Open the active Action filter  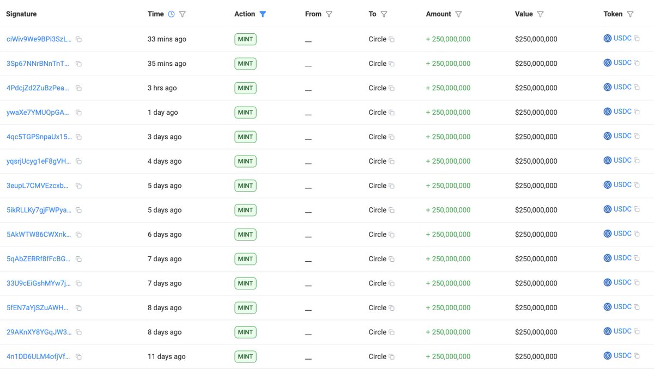(x=263, y=14)
